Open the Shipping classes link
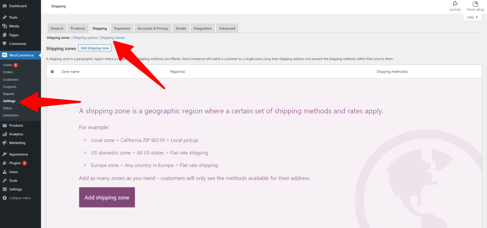Image resolution: width=487 pixels, height=228 pixels. point(113,38)
